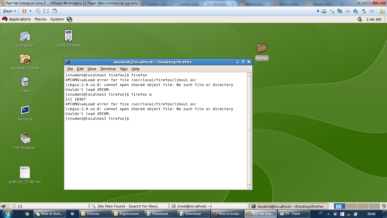Click the Trash desktop icon
The width and height of the screenshot is (387, 218).
(x=25, y=82)
